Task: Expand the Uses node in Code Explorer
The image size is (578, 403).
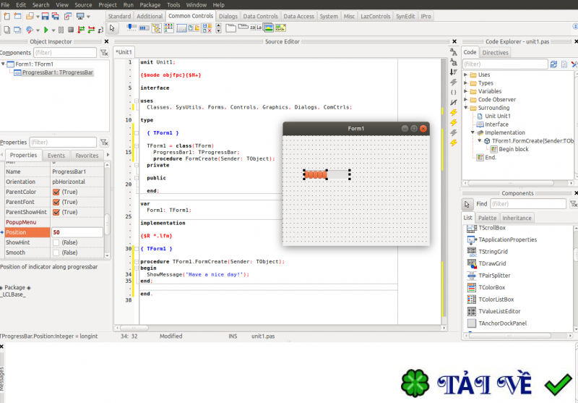Action: [467, 75]
